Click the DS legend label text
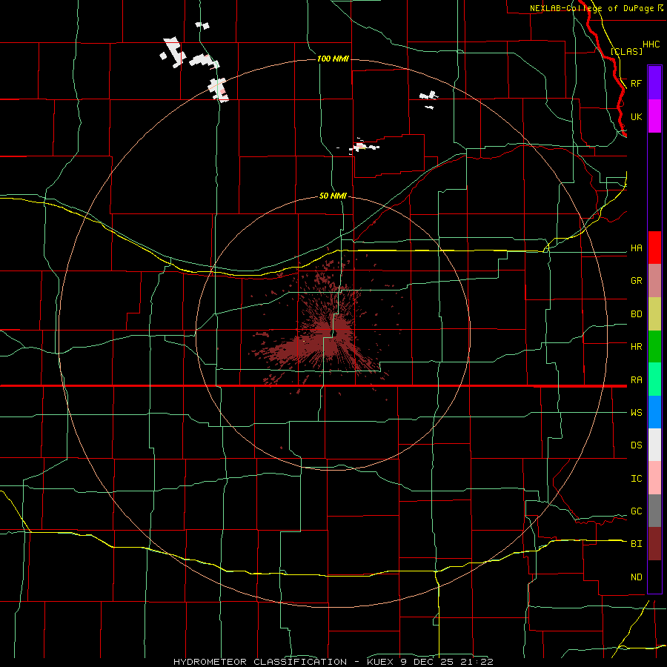The image size is (667, 667). [x=637, y=445]
